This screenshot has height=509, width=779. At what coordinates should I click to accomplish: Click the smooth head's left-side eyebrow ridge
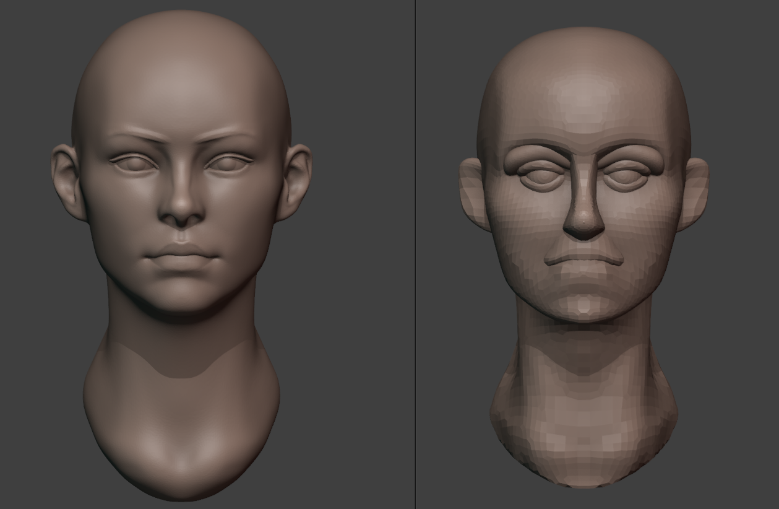pos(136,135)
